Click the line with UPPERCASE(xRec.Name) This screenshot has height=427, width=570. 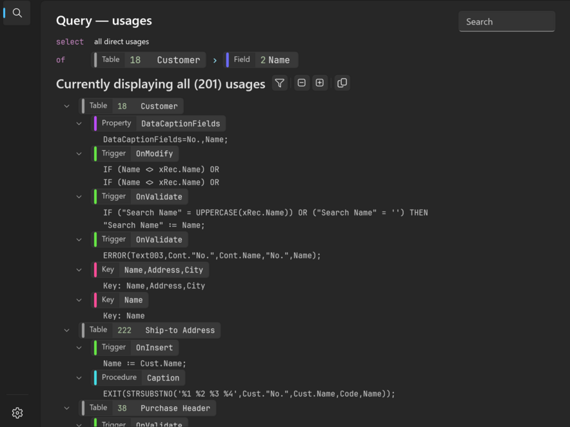point(266,213)
